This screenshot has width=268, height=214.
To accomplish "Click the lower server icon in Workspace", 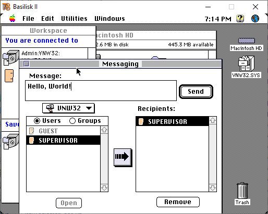I will 10,142.
